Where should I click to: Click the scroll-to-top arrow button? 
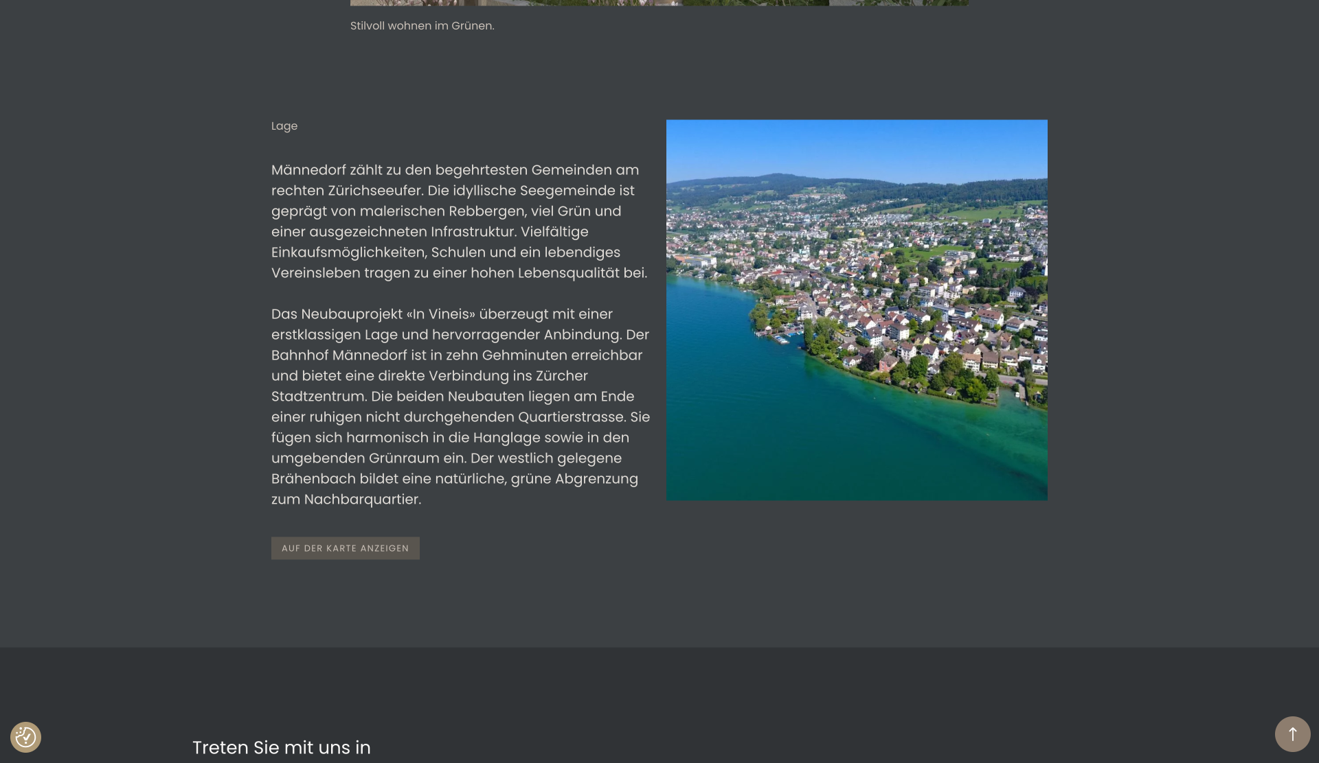[x=1292, y=734]
